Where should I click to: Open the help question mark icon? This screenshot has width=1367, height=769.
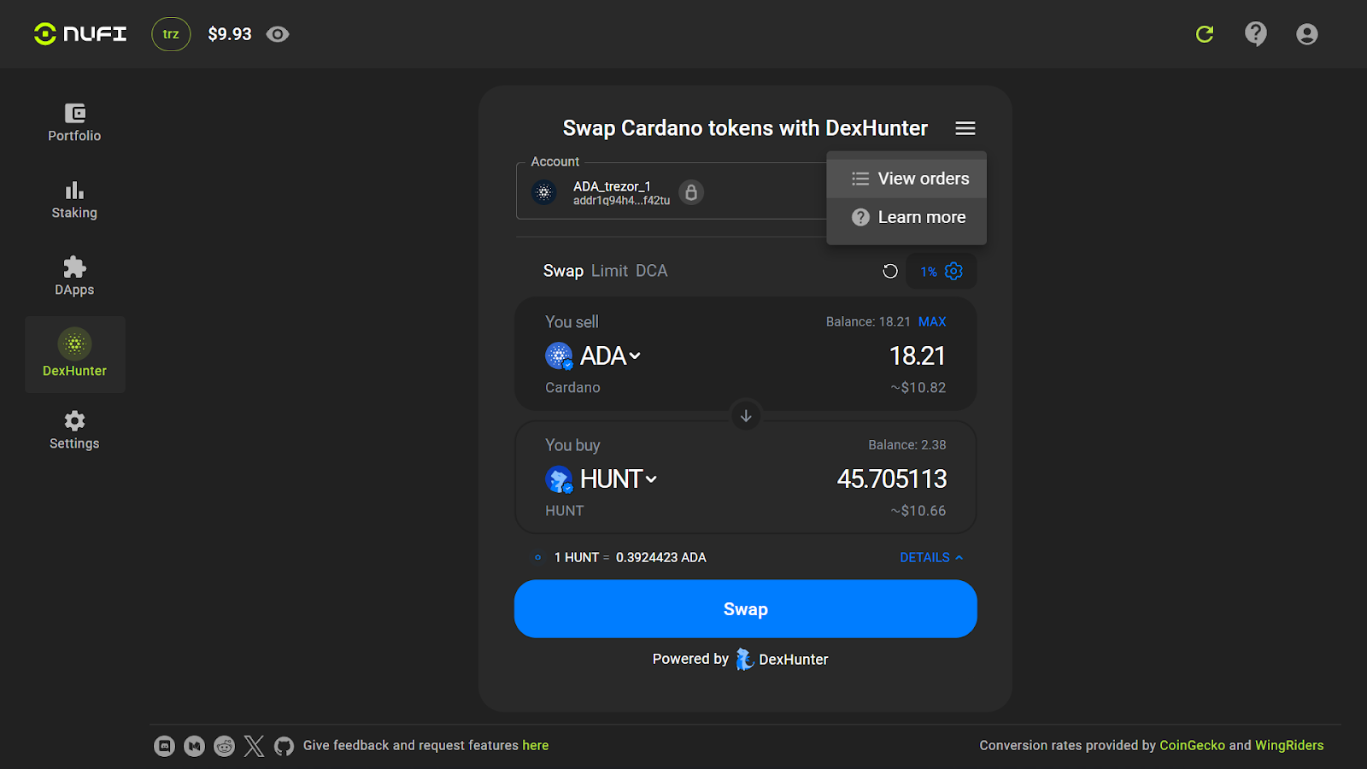click(1256, 34)
